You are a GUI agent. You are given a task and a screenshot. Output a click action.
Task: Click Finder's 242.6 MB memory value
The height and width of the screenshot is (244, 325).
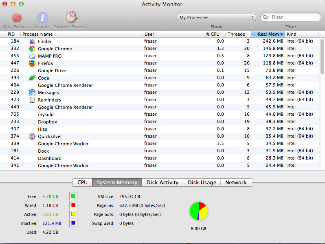(x=273, y=41)
